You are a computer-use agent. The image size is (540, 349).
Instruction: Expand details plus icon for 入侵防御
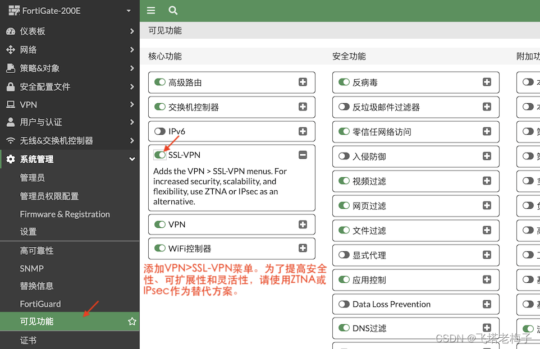487,156
